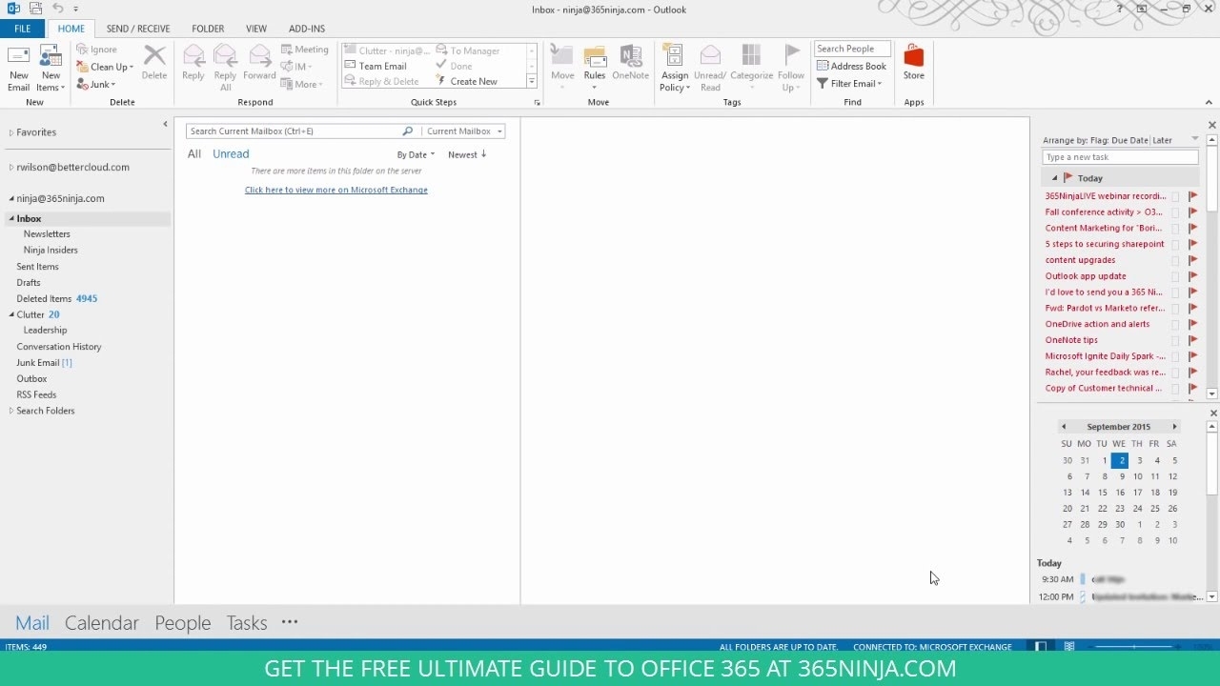
Task: Go to previous month in calendar
Action: tap(1064, 427)
